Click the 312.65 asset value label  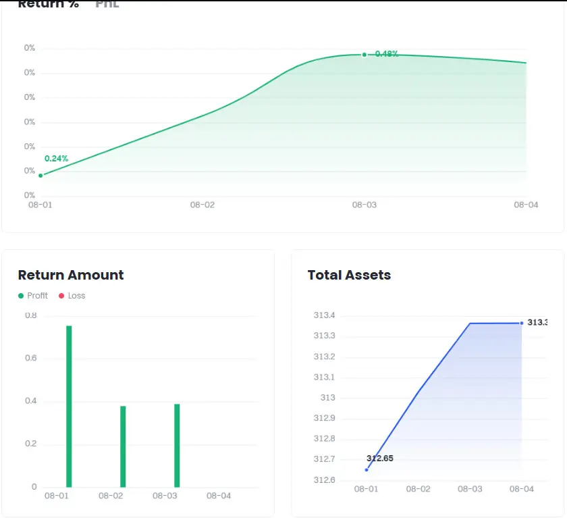tap(379, 459)
